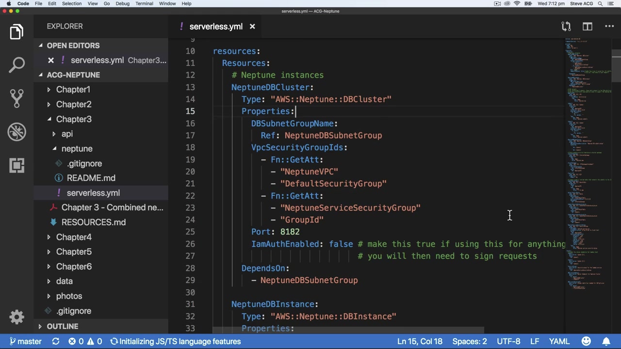621x349 pixels.
Task: Click the YAML language mode button
Action: [x=559, y=341]
